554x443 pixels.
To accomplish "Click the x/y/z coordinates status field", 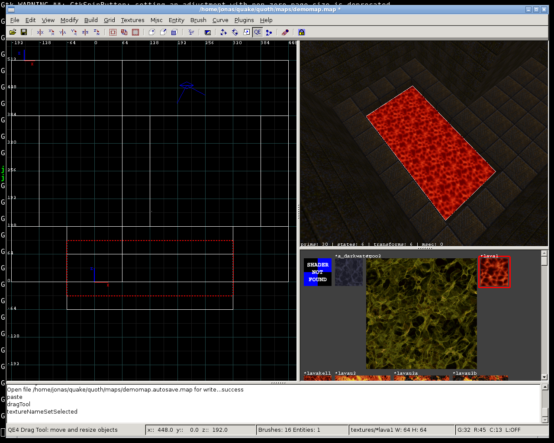I will [201, 430].
